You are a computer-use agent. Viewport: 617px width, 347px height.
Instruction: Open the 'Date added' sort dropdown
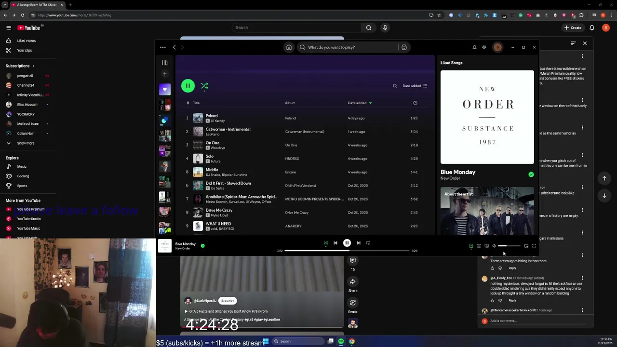click(x=415, y=86)
